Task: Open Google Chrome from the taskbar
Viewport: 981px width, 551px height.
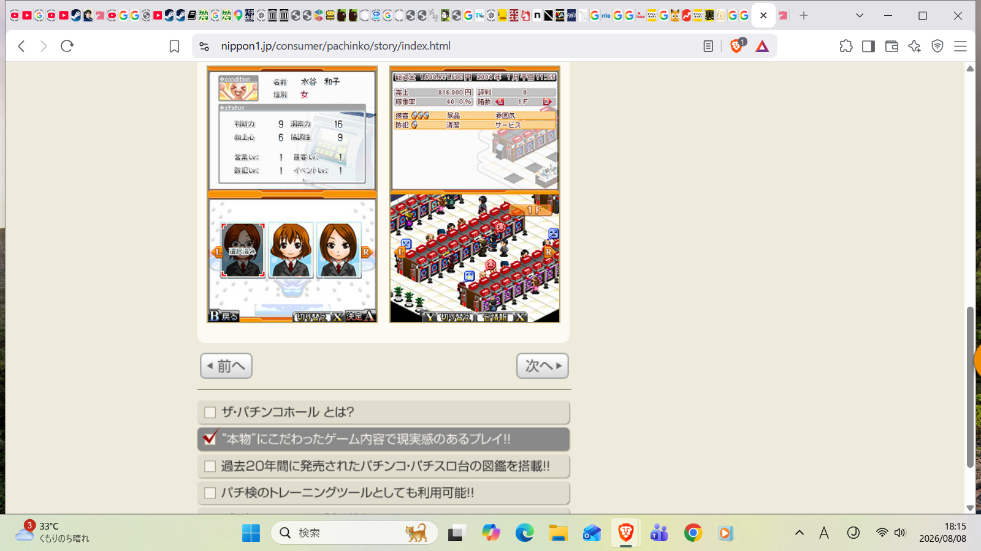Action: tap(693, 533)
